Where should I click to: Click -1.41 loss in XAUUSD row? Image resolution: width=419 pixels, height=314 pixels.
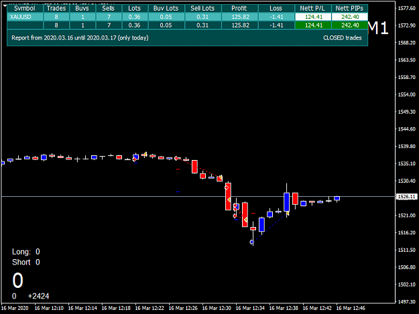[276, 17]
